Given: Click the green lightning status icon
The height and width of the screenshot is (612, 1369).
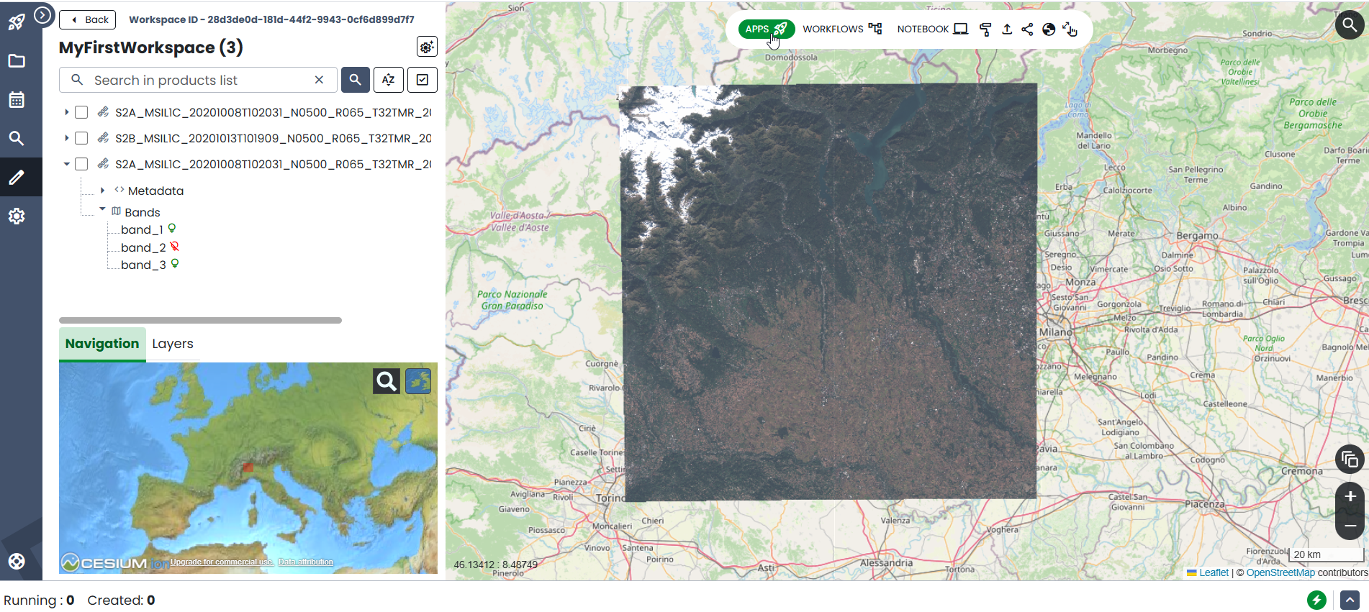Looking at the screenshot, I should pos(1316,600).
